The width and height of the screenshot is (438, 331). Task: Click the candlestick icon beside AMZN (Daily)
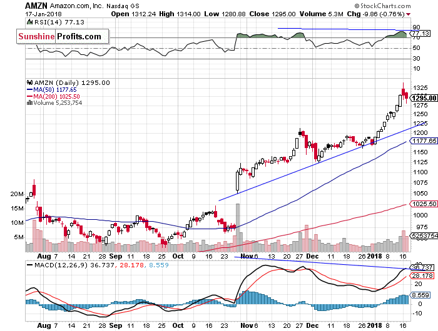pyautogui.click(x=29, y=82)
